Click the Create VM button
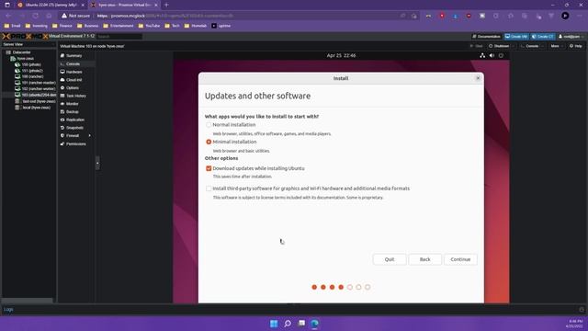Image resolution: width=588 pixels, height=331 pixels. (516, 37)
